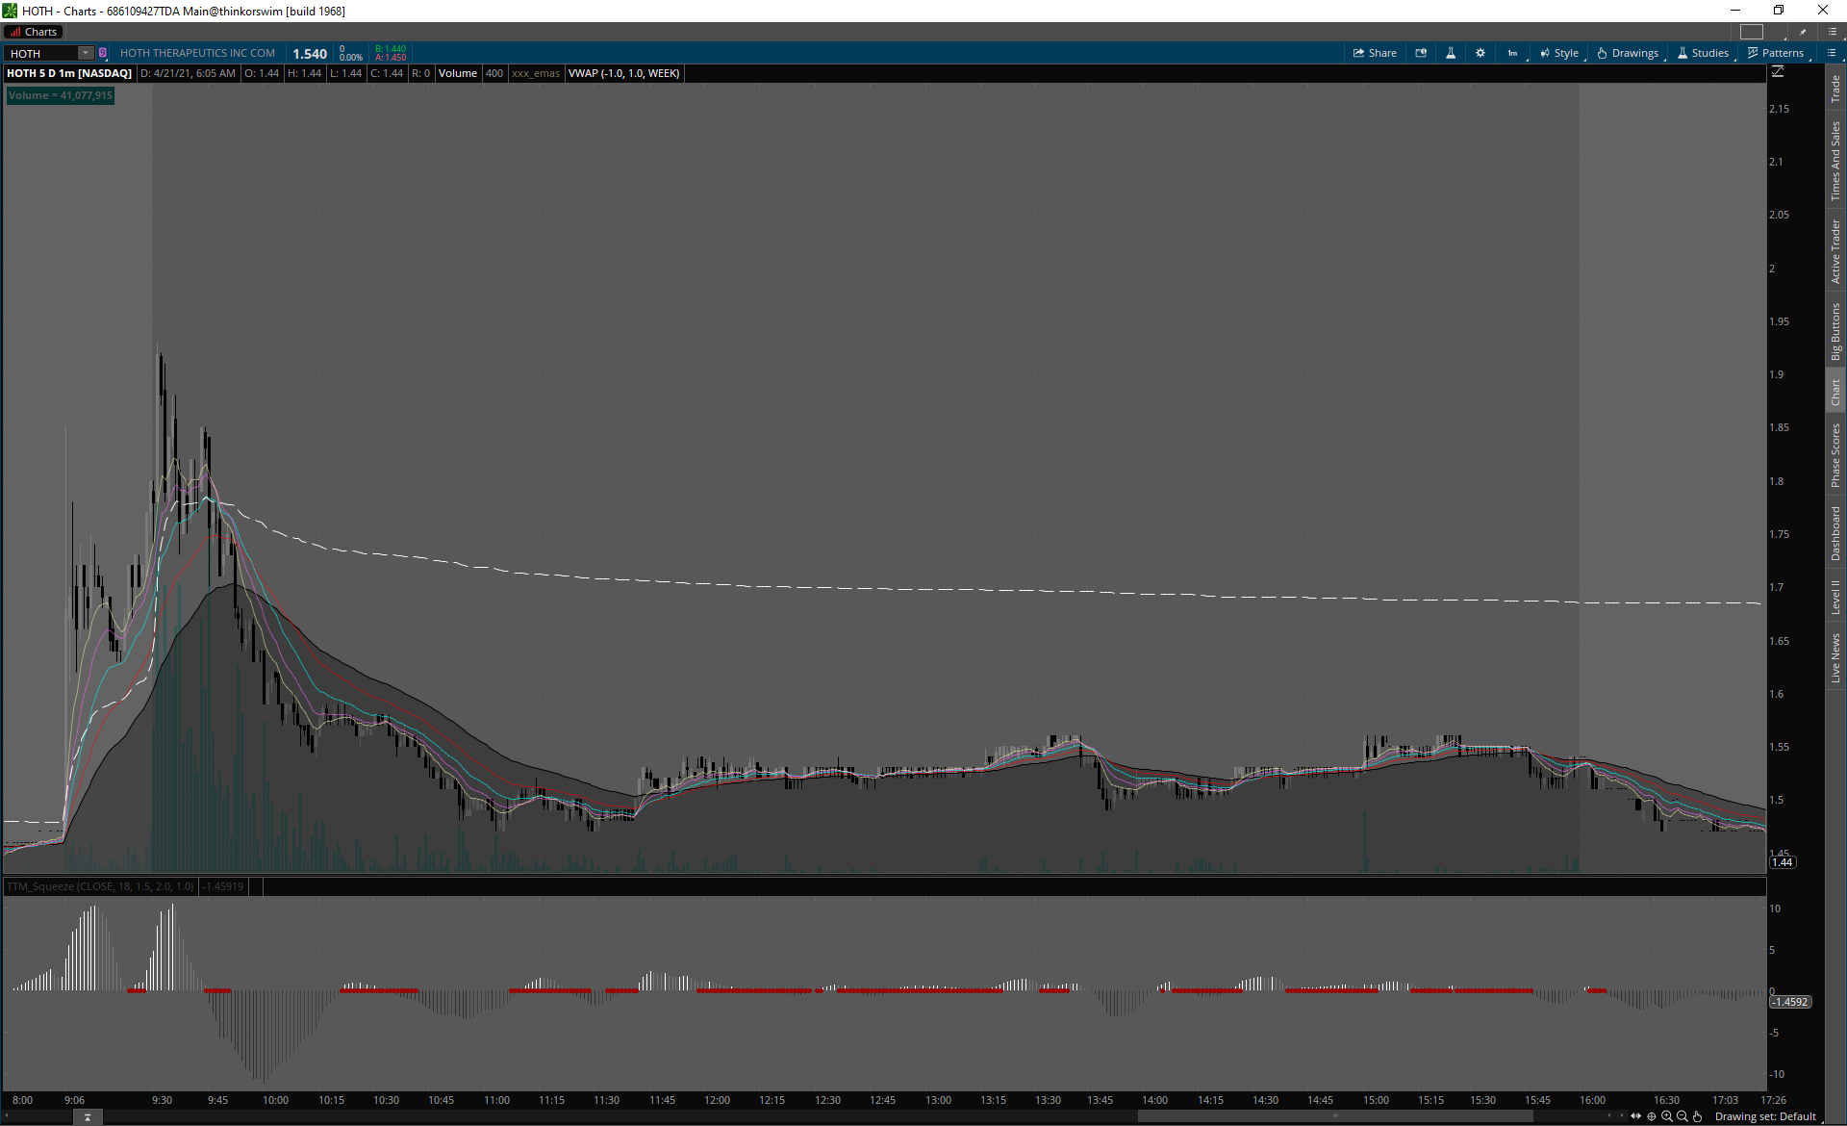This screenshot has height=1126, width=1847.
Task: Click expand chart arrows icon
Action: 1635,1116
